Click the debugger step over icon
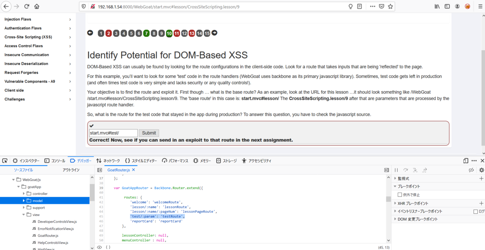 point(406,170)
